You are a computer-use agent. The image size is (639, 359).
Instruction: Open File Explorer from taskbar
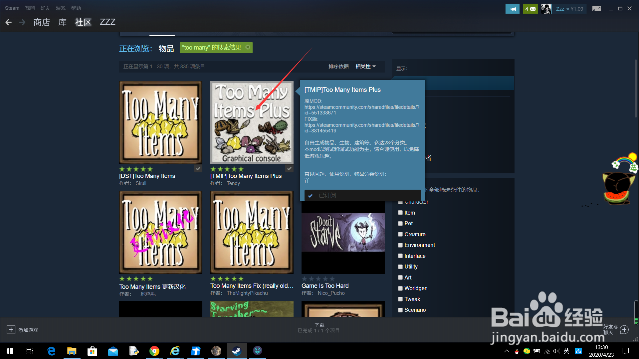pos(72,351)
